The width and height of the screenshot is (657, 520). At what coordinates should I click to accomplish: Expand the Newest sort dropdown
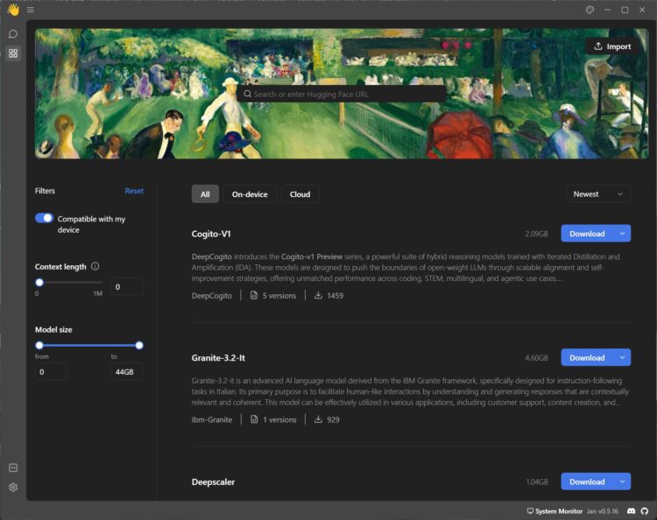598,194
